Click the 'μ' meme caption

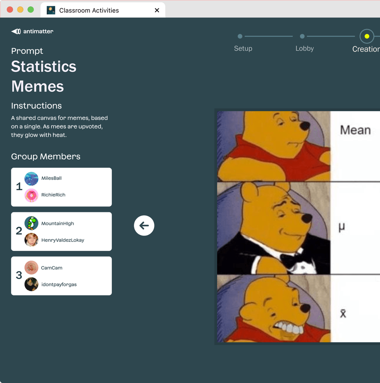[342, 227]
